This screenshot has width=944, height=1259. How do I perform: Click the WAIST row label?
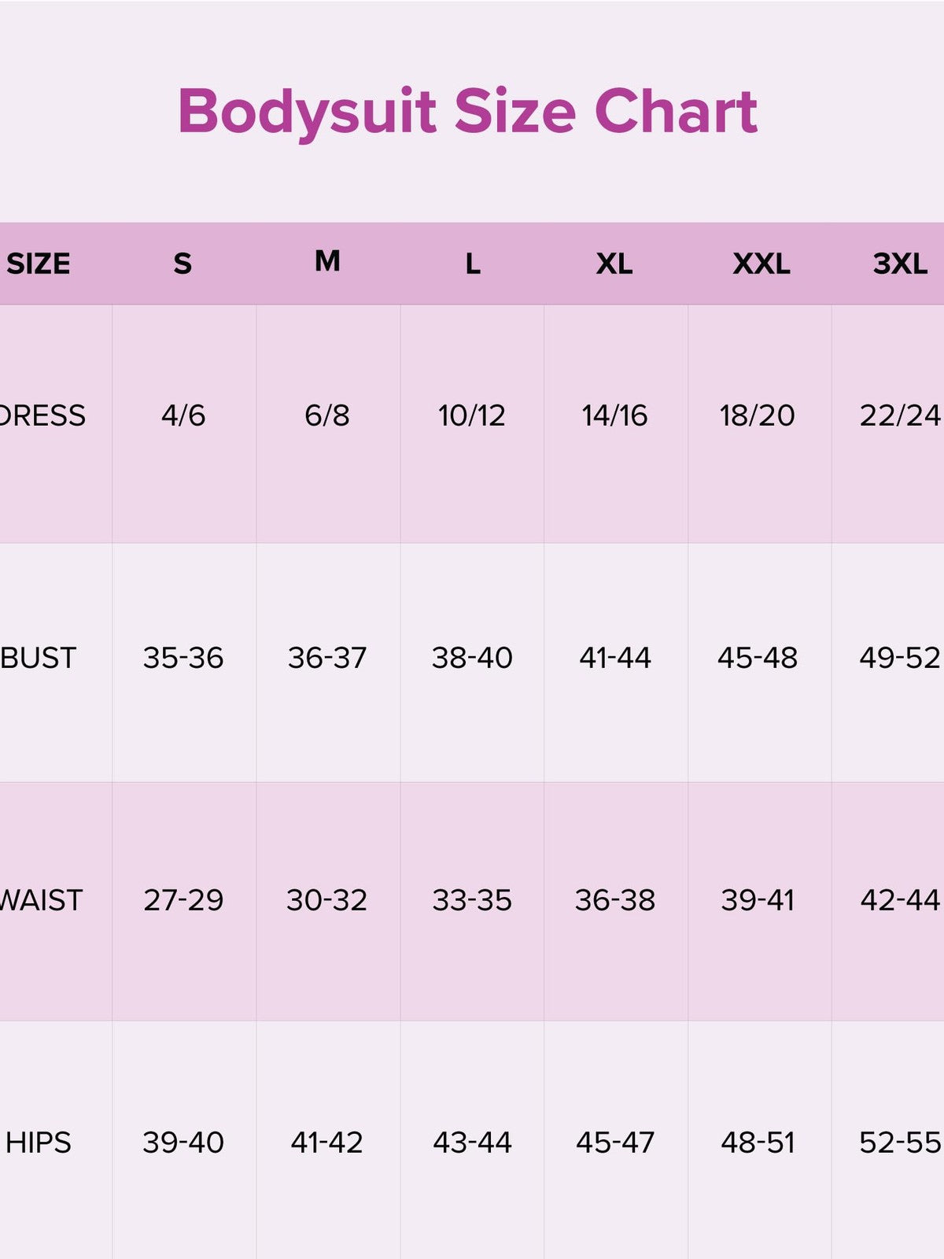tap(41, 900)
